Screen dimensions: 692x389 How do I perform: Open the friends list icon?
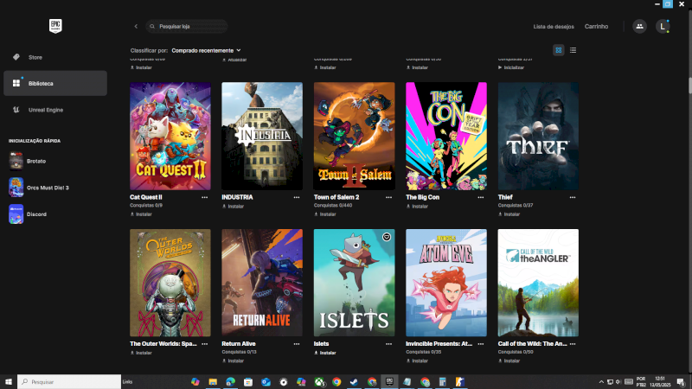click(639, 27)
